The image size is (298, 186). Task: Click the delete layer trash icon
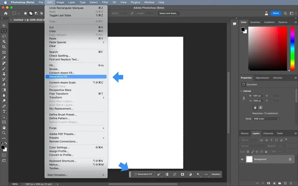[290, 183]
